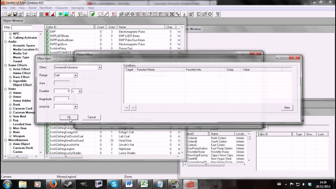Select the EMPPulseGunBeam row
336x189 pixels.
(113, 40)
